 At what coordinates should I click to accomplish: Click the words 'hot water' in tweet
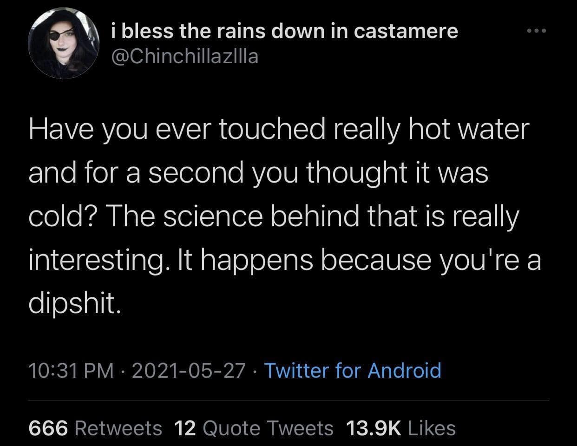[469, 129]
